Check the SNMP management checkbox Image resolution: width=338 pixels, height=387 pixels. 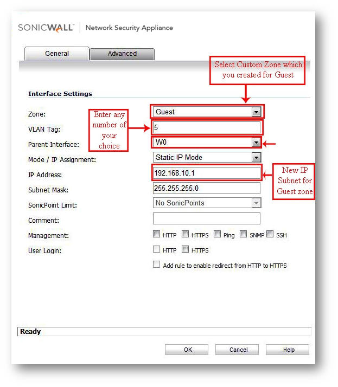(x=244, y=234)
